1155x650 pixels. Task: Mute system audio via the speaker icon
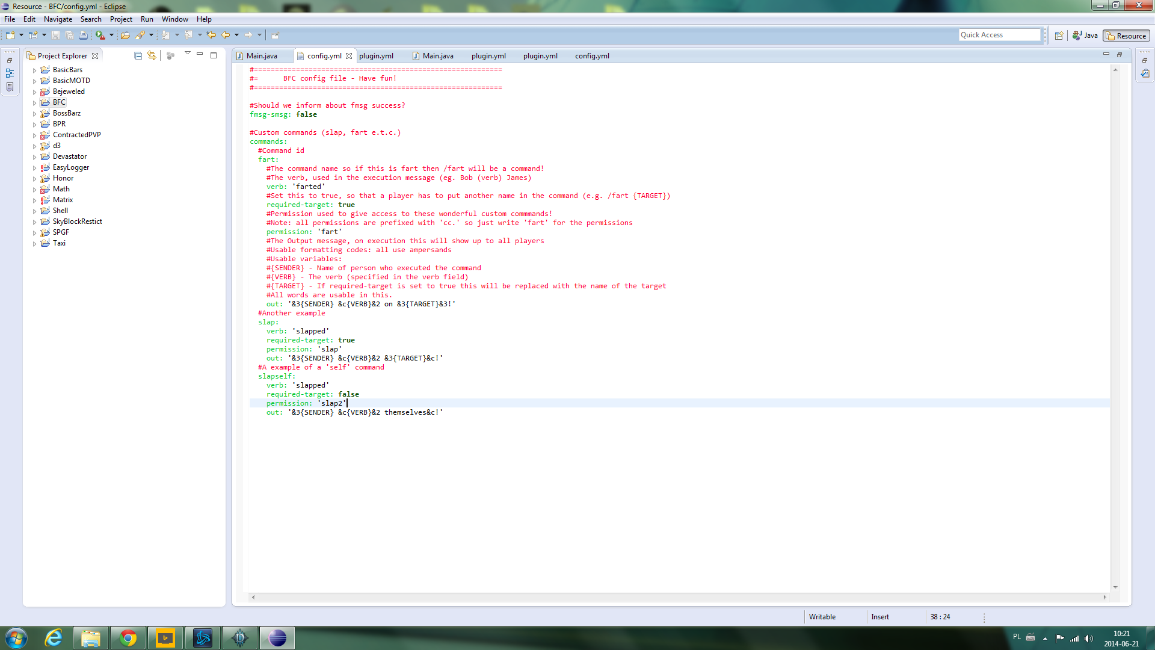coord(1090,638)
